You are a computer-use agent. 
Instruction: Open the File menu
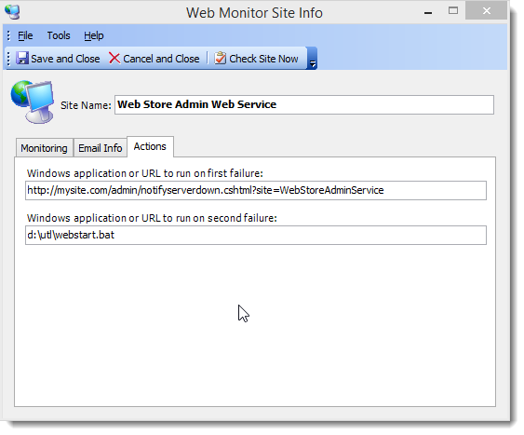click(25, 35)
